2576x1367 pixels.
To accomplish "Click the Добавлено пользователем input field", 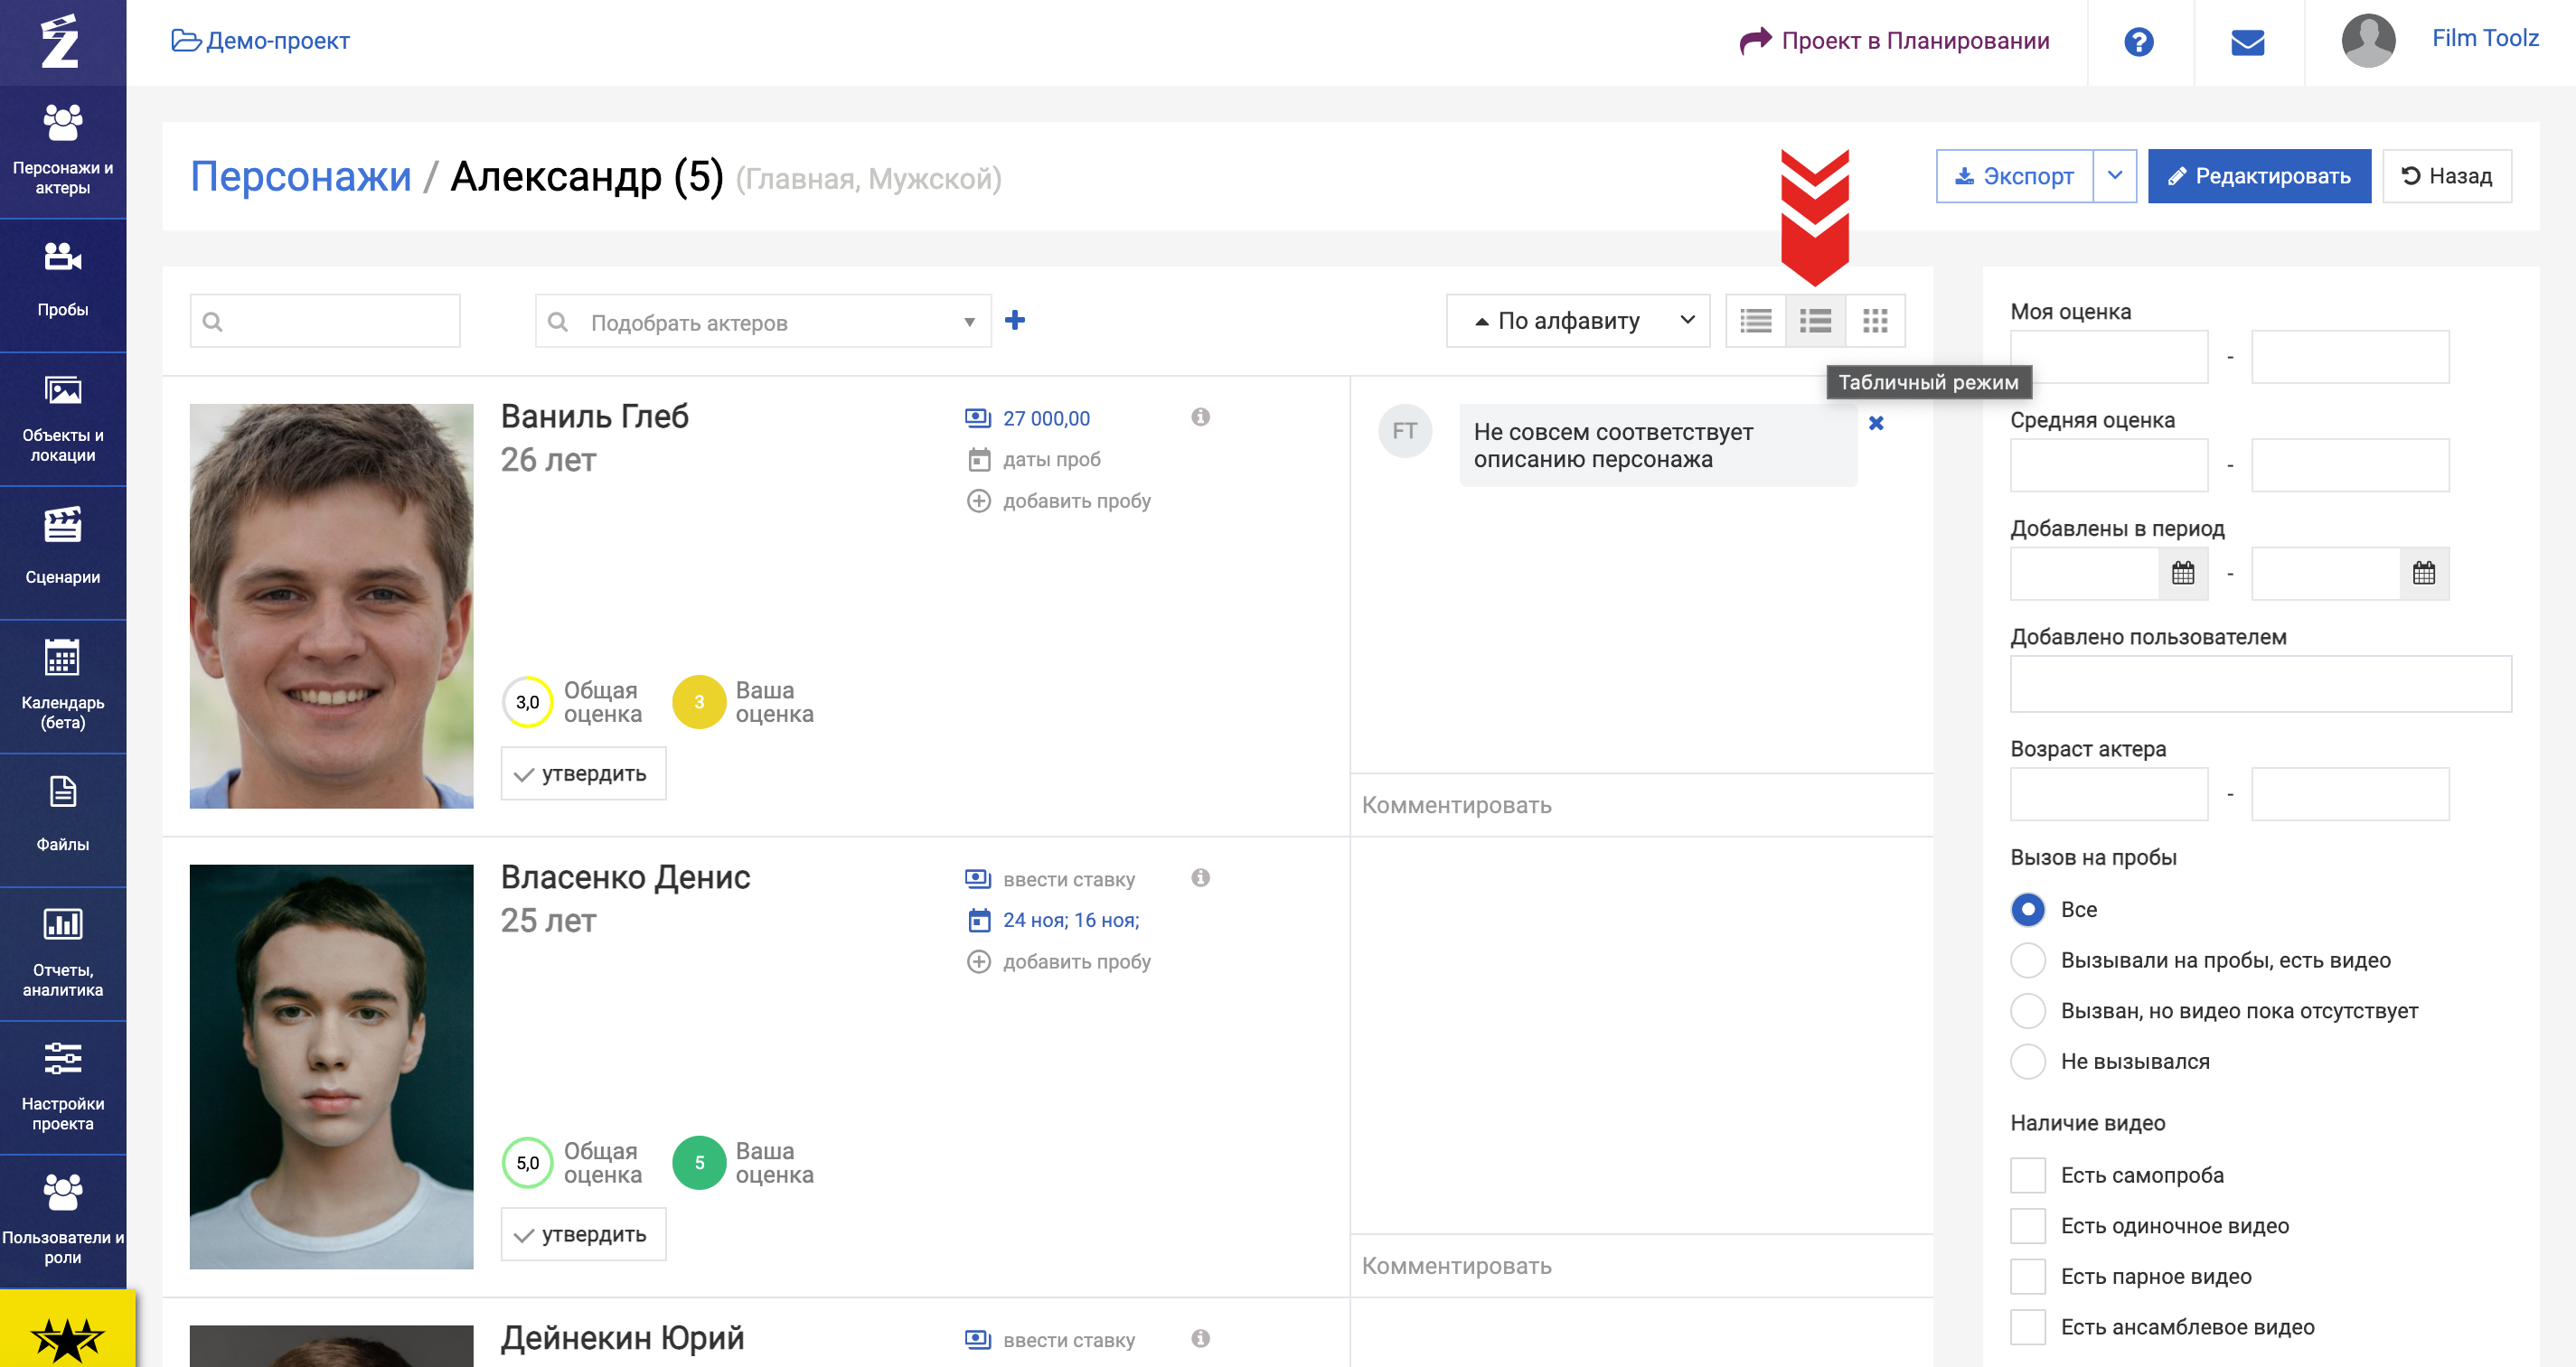I will [x=2260, y=683].
